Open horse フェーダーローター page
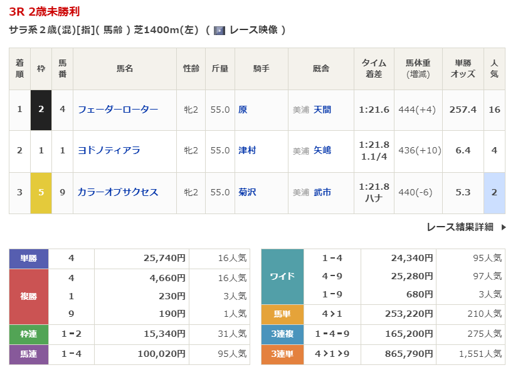 [118, 110]
